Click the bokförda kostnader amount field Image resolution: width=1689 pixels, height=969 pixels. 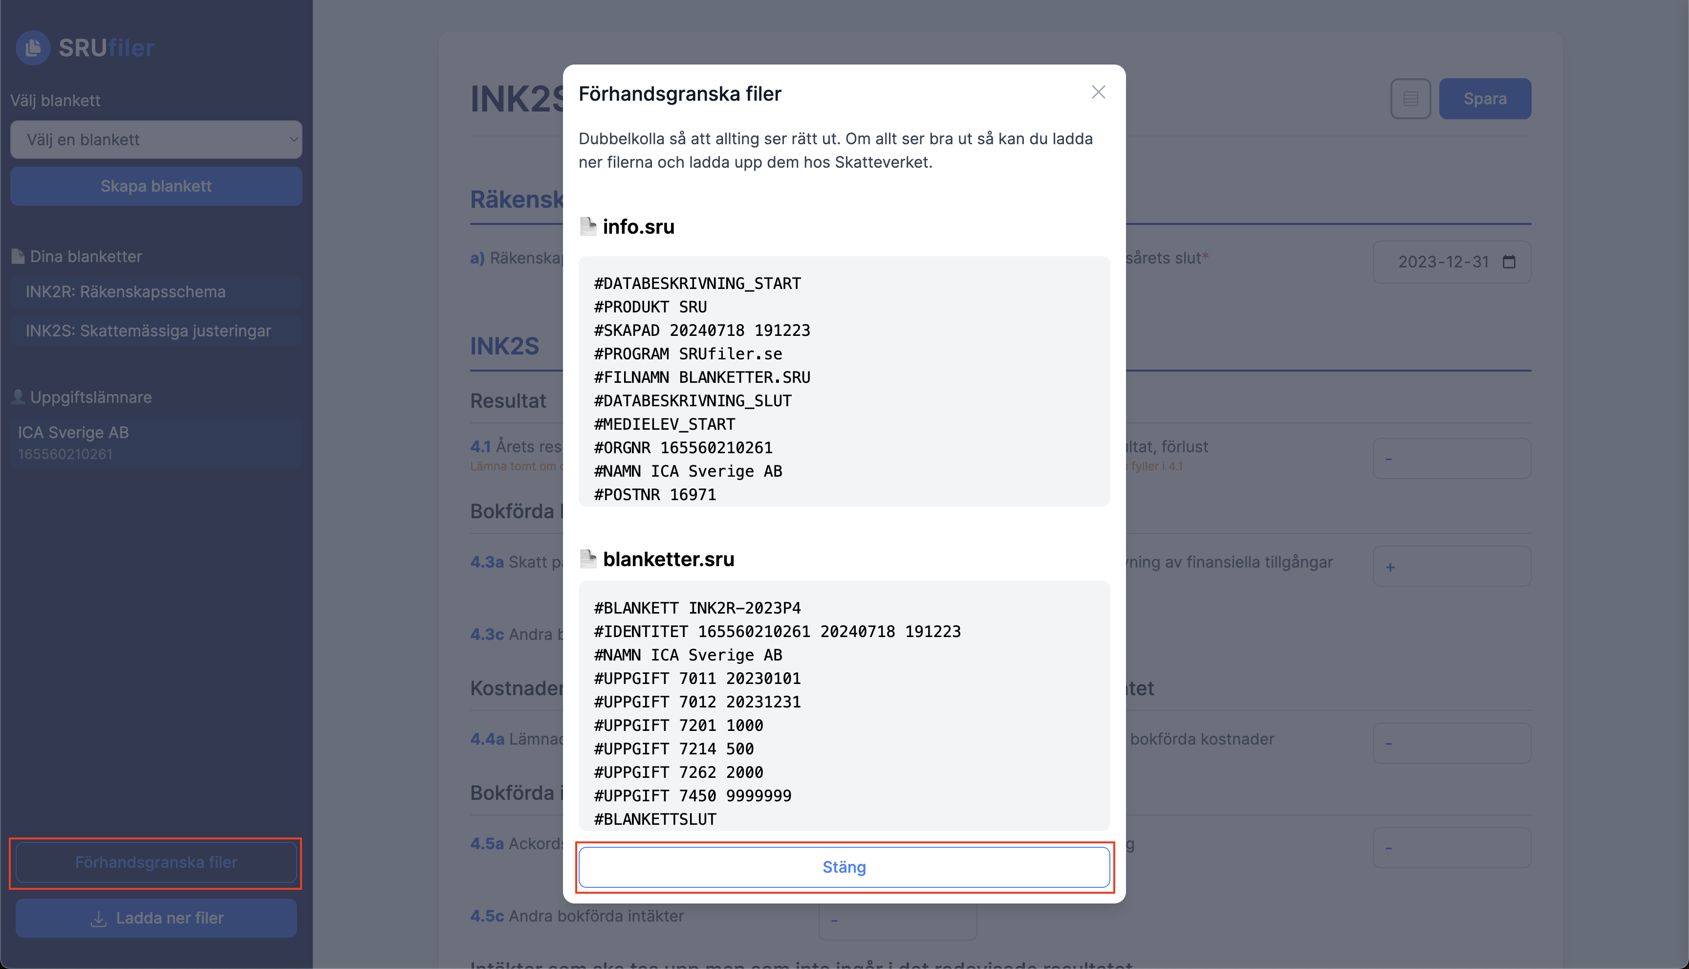click(x=1451, y=743)
